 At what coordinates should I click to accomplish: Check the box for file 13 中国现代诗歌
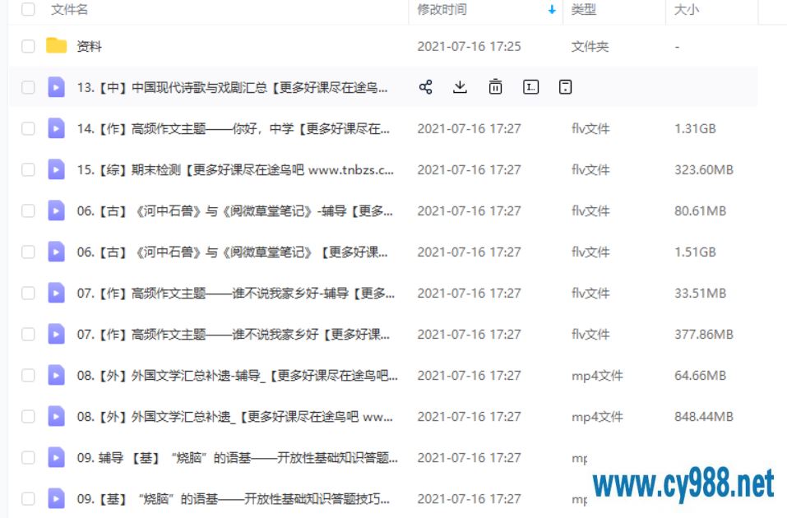(28, 87)
